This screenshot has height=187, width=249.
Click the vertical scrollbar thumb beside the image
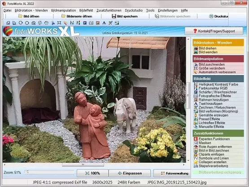[188, 95]
